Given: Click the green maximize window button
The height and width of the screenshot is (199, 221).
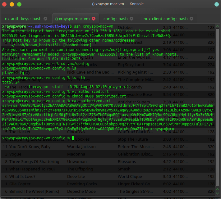Looking at the screenshot, I should tap(19, 4).
